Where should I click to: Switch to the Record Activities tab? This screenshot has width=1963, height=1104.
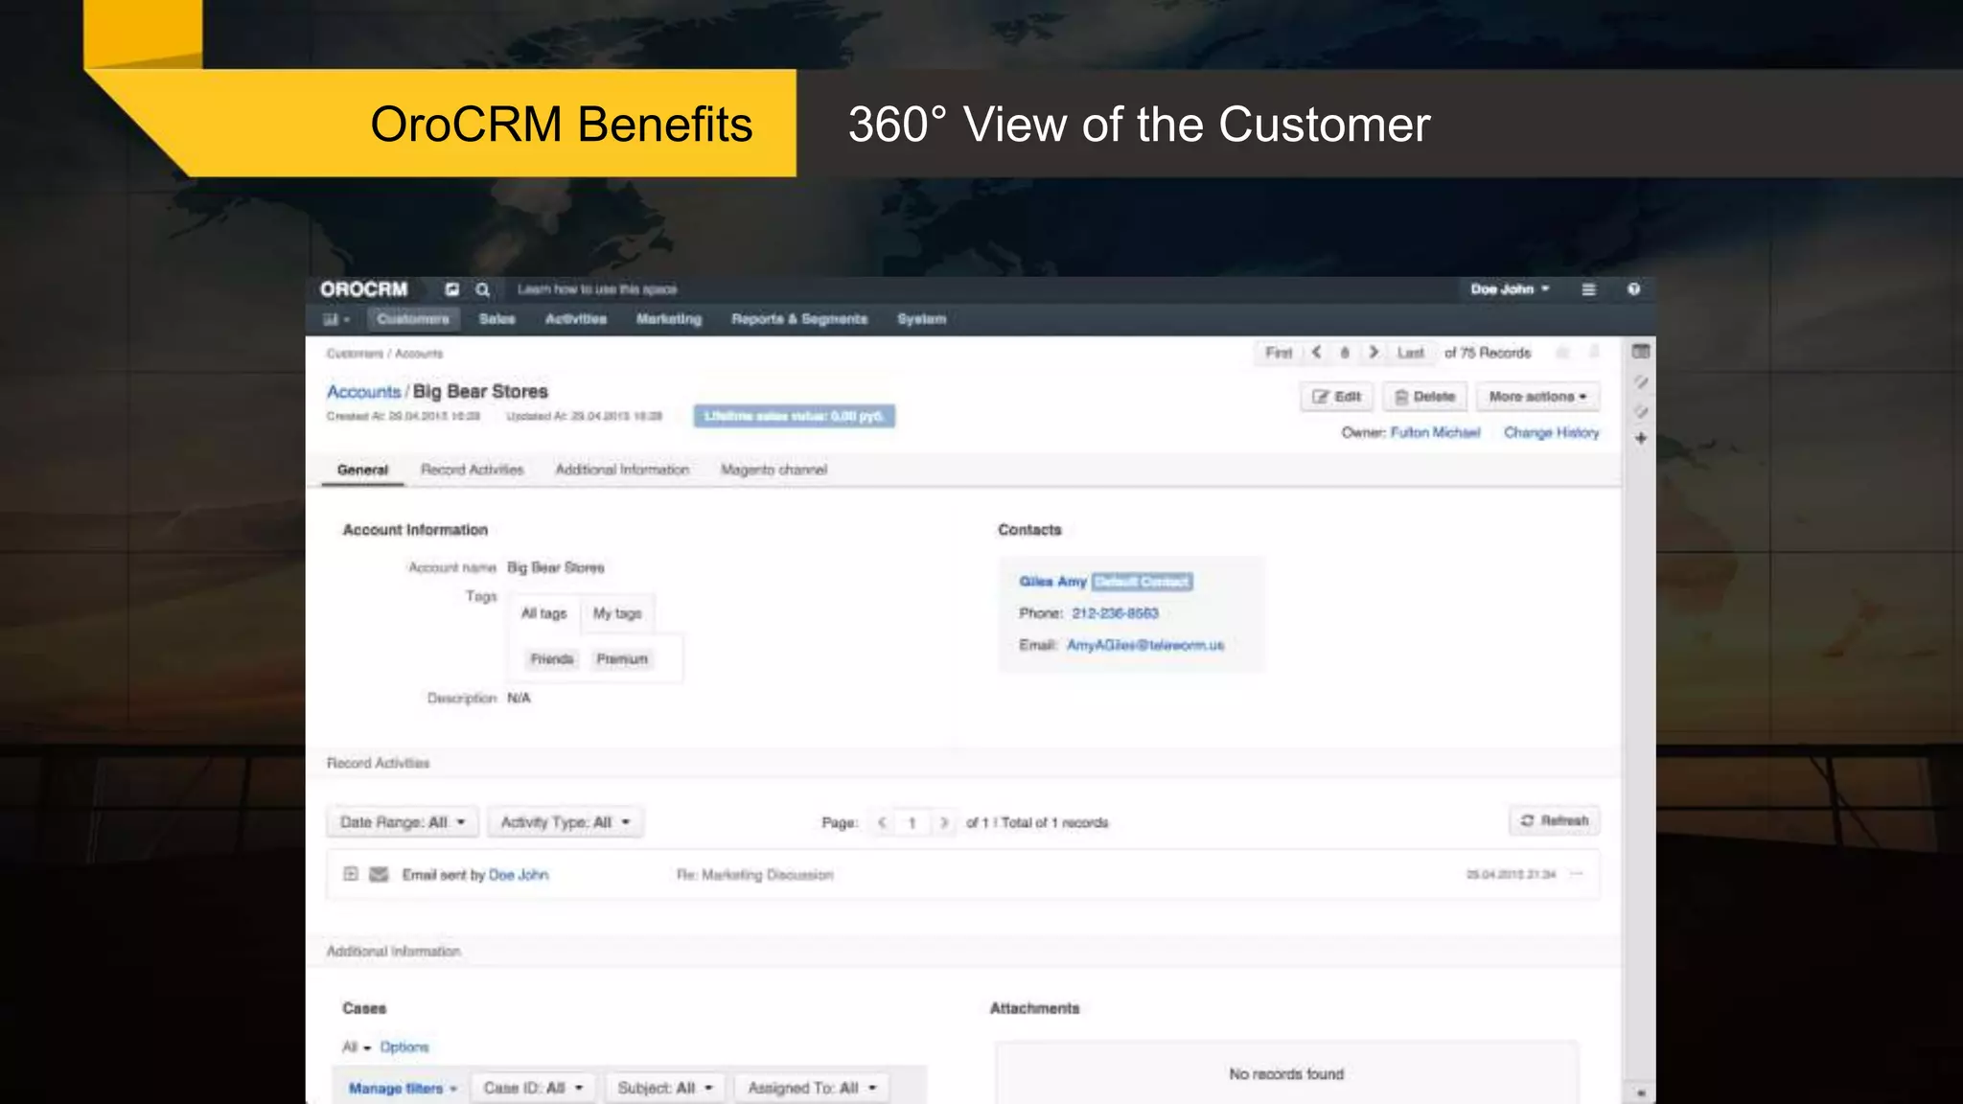point(473,470)
